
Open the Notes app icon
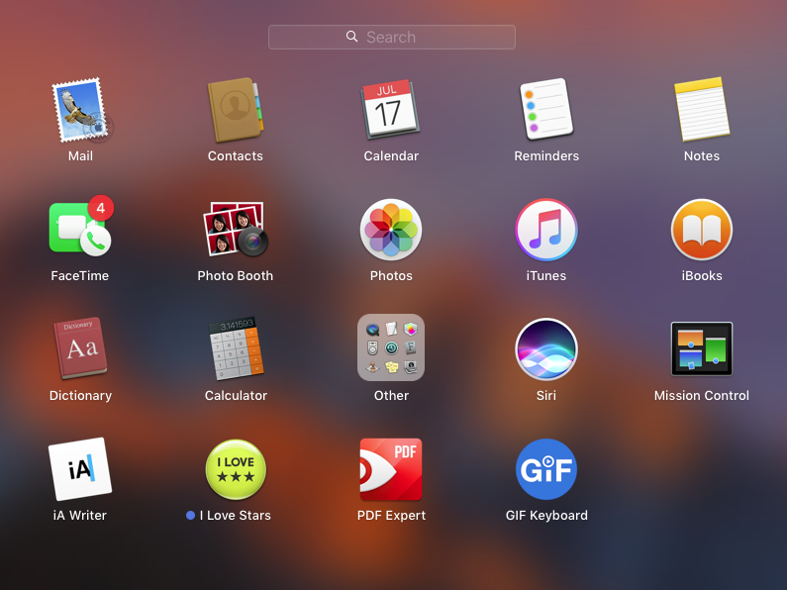(x=702, y=110)
